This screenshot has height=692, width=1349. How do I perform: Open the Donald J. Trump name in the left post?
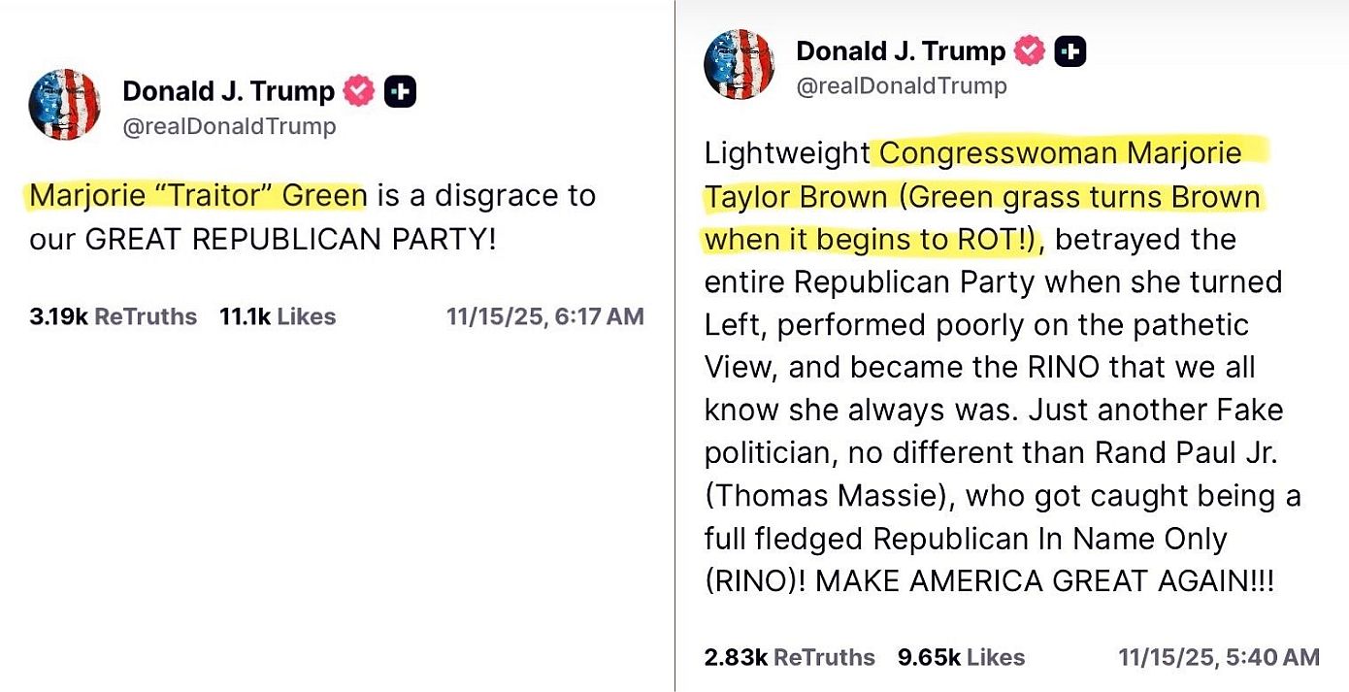click(228, 92)
